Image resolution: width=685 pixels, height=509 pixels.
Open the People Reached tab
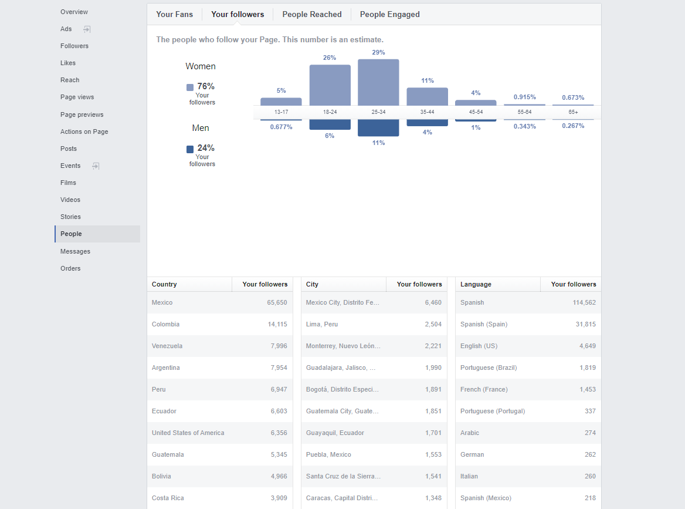coord(312,15)
